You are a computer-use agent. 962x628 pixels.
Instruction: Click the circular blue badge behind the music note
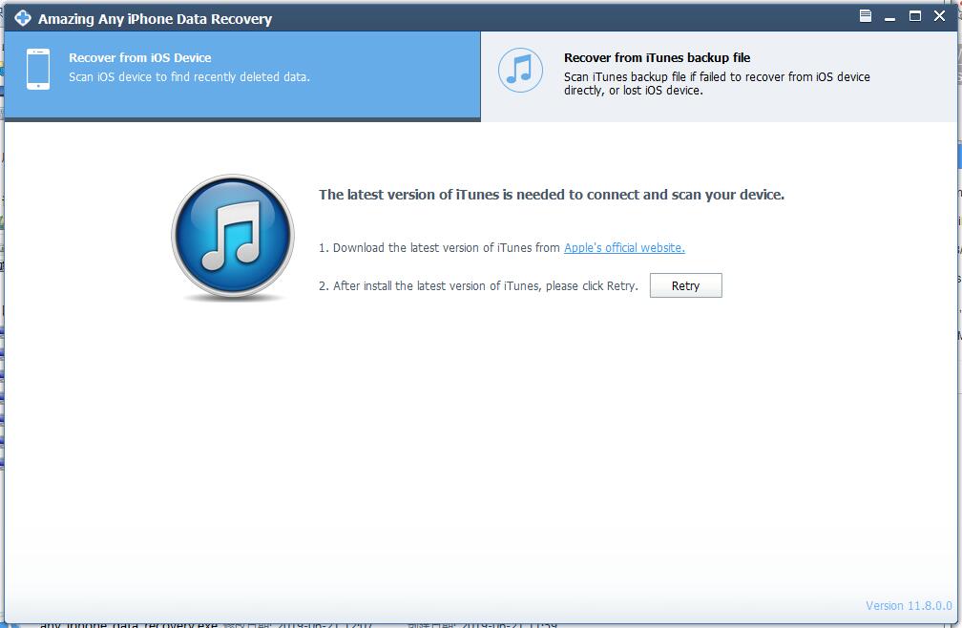click(x=520, y=71)
